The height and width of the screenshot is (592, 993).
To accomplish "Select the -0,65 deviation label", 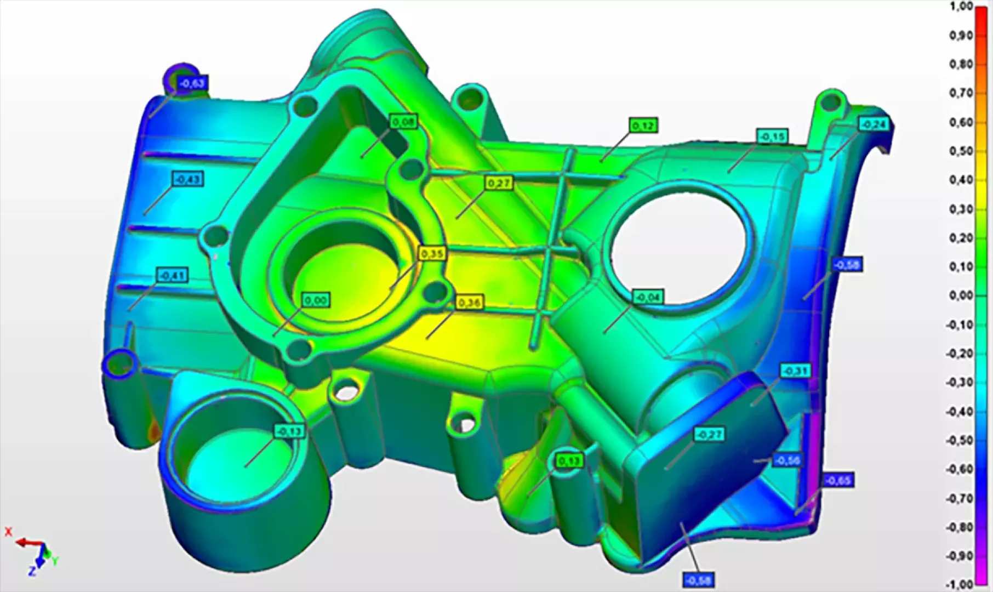I will (838, 481).
